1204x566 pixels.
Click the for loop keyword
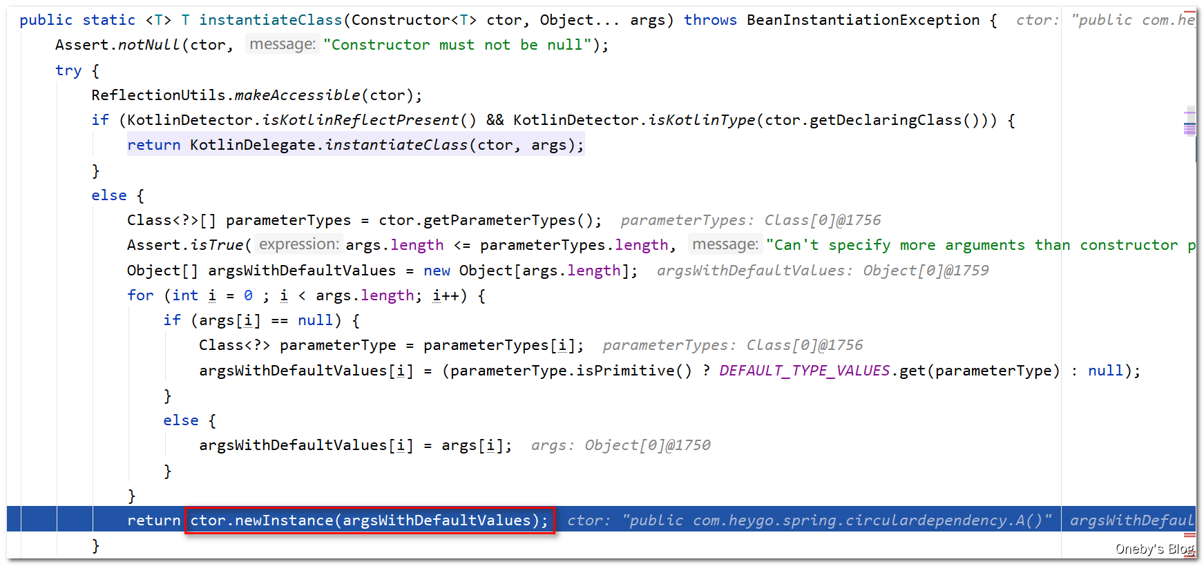coord(140,295)
